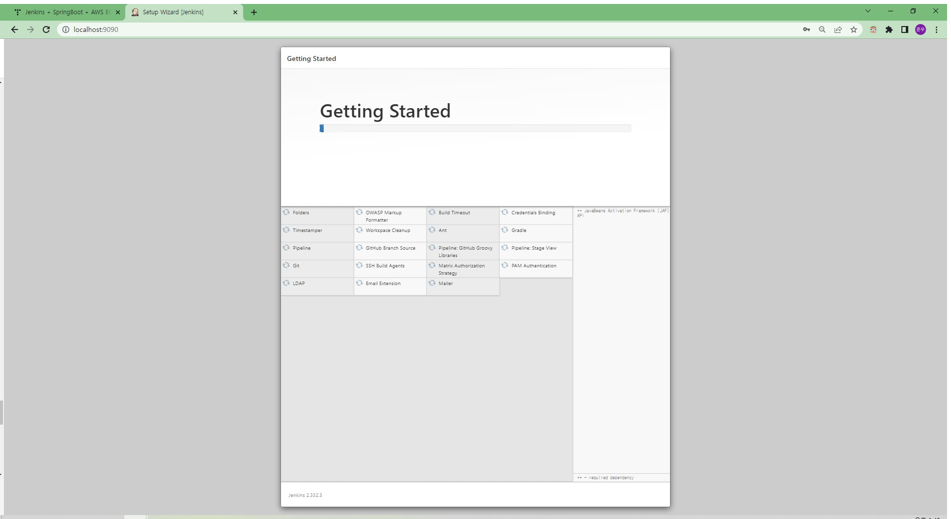
Task: Click the JavaBeans Activation Framework log entry
Action: click(623, 213)
